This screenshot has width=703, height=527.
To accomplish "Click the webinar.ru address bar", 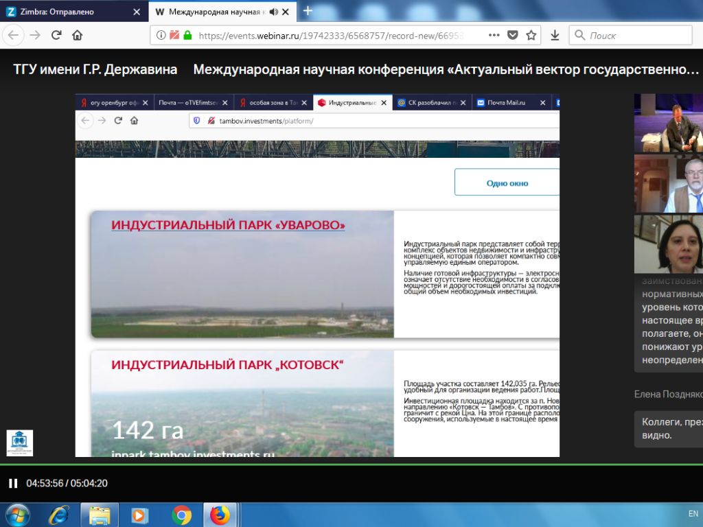I will pos(331,36).
